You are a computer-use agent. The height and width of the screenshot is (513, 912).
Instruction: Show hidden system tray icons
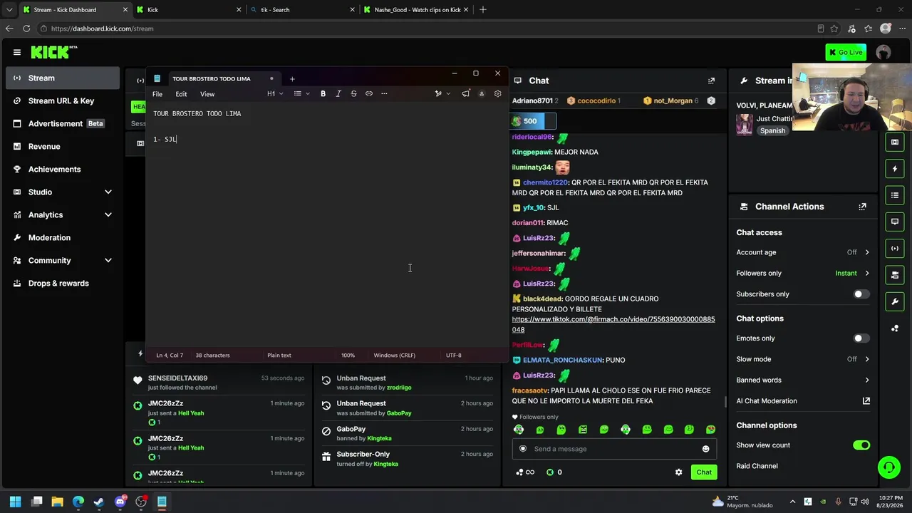pos(792,502)
